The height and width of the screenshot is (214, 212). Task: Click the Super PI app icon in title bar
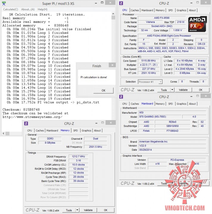coord(4,3)
